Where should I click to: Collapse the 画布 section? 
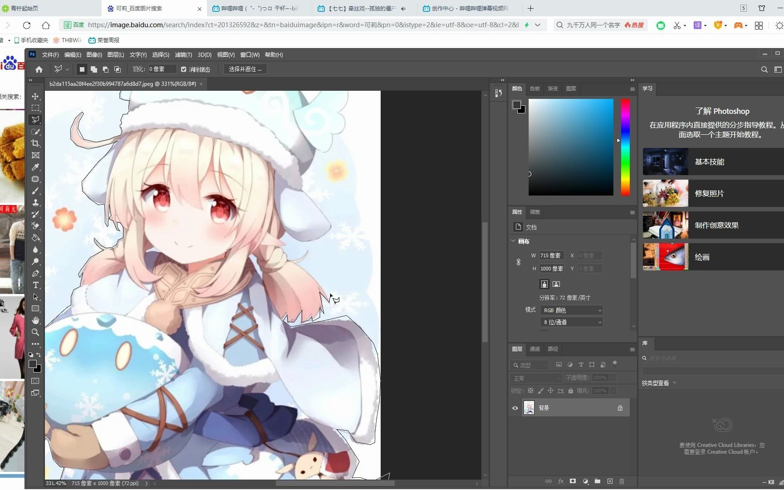point(513,241)
